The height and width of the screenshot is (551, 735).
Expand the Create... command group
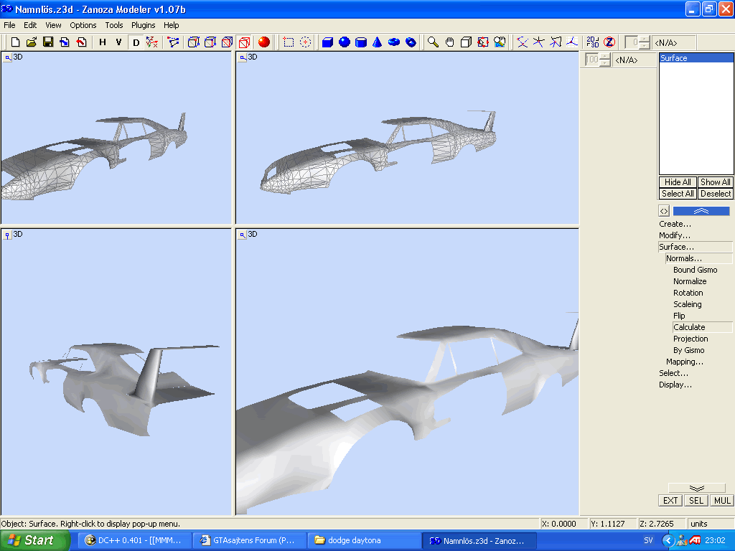pyautogui.click(x=675, y=224)
